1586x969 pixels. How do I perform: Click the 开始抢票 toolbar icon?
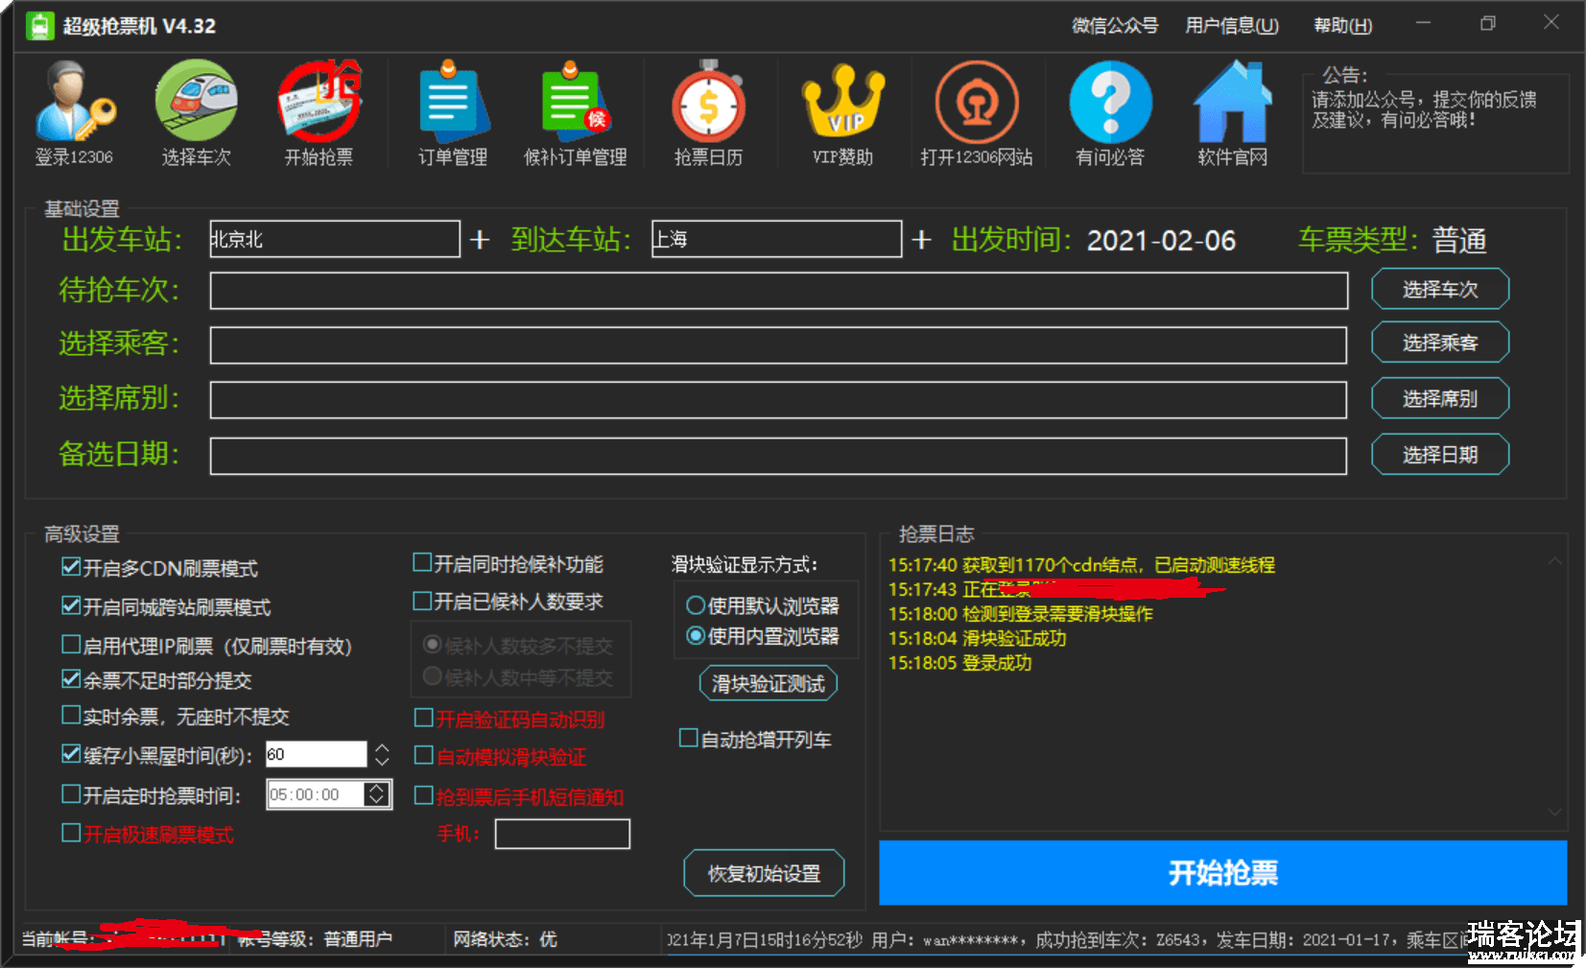click(320, 113)
